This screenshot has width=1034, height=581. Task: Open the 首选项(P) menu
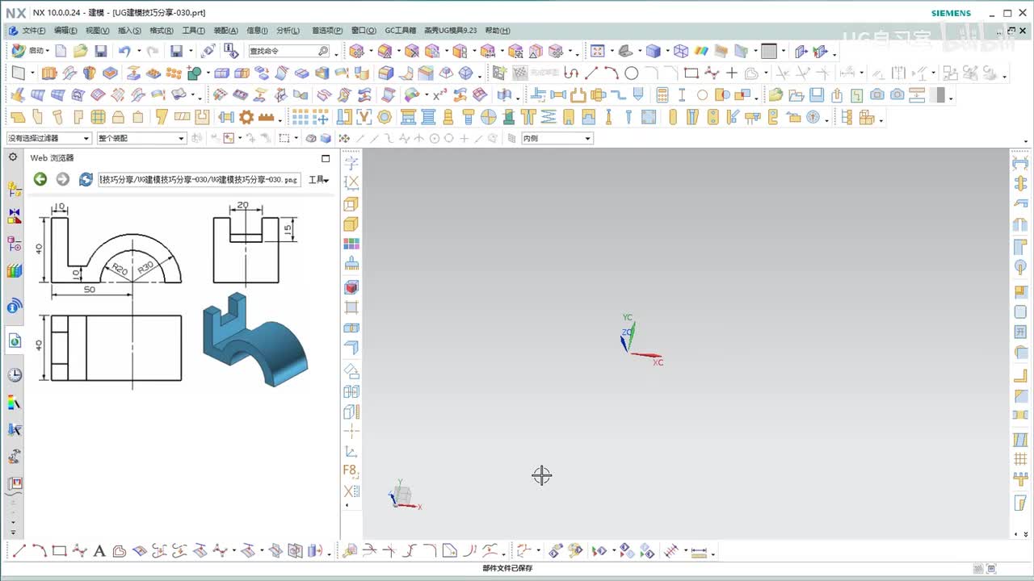tap(327, 31)
